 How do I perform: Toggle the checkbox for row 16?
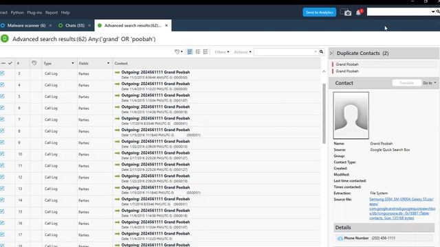coord(2,223)
